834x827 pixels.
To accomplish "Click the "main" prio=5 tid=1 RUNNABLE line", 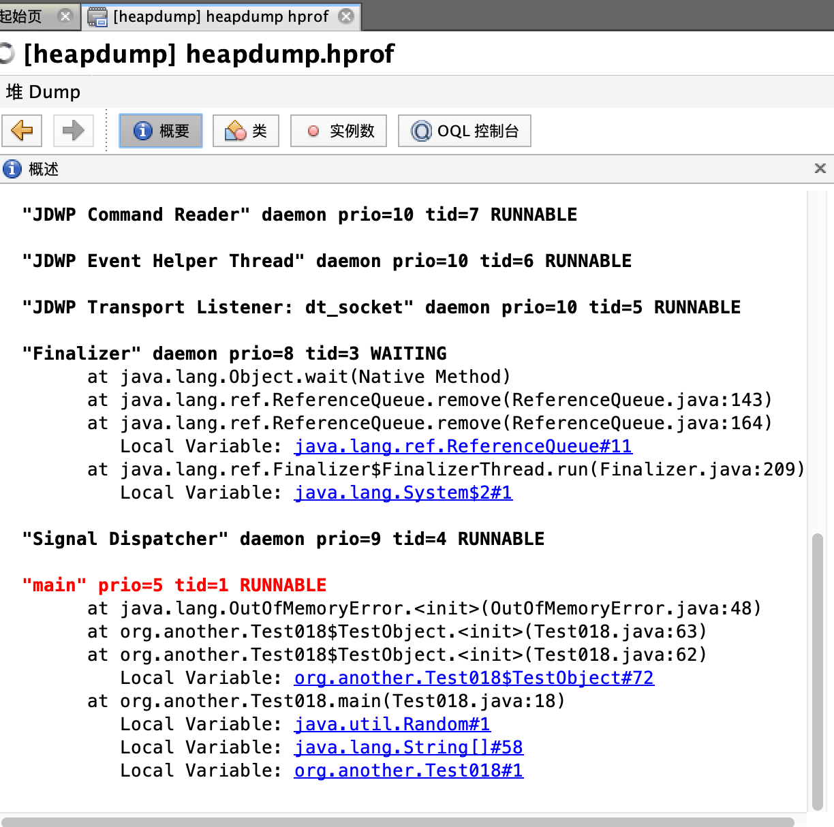I will 174,585.
